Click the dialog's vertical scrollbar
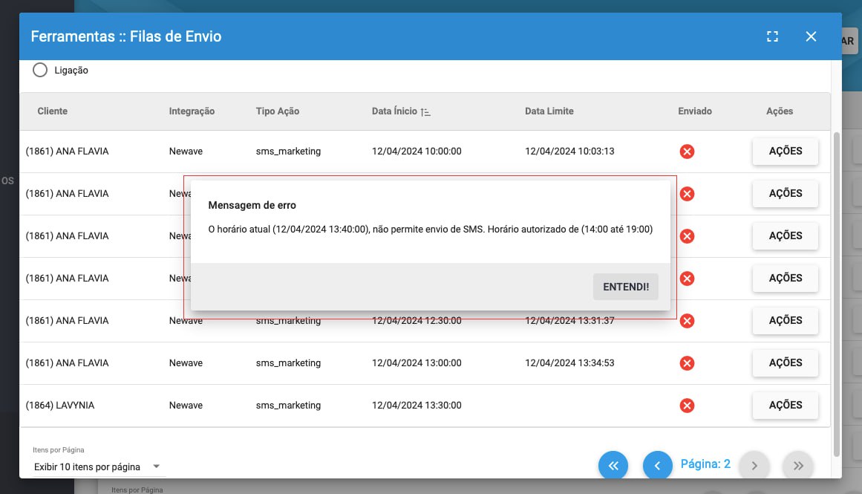Viewport: 862px width, 494px height. (837, 294)
